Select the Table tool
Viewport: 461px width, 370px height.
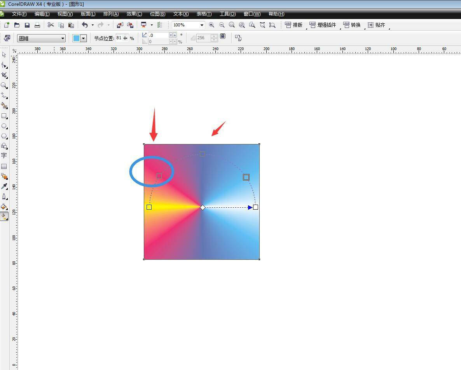click(4, 166)
